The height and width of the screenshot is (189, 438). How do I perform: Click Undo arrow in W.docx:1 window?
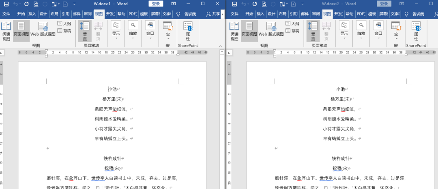pyautogui.click(x=16, y=4)
